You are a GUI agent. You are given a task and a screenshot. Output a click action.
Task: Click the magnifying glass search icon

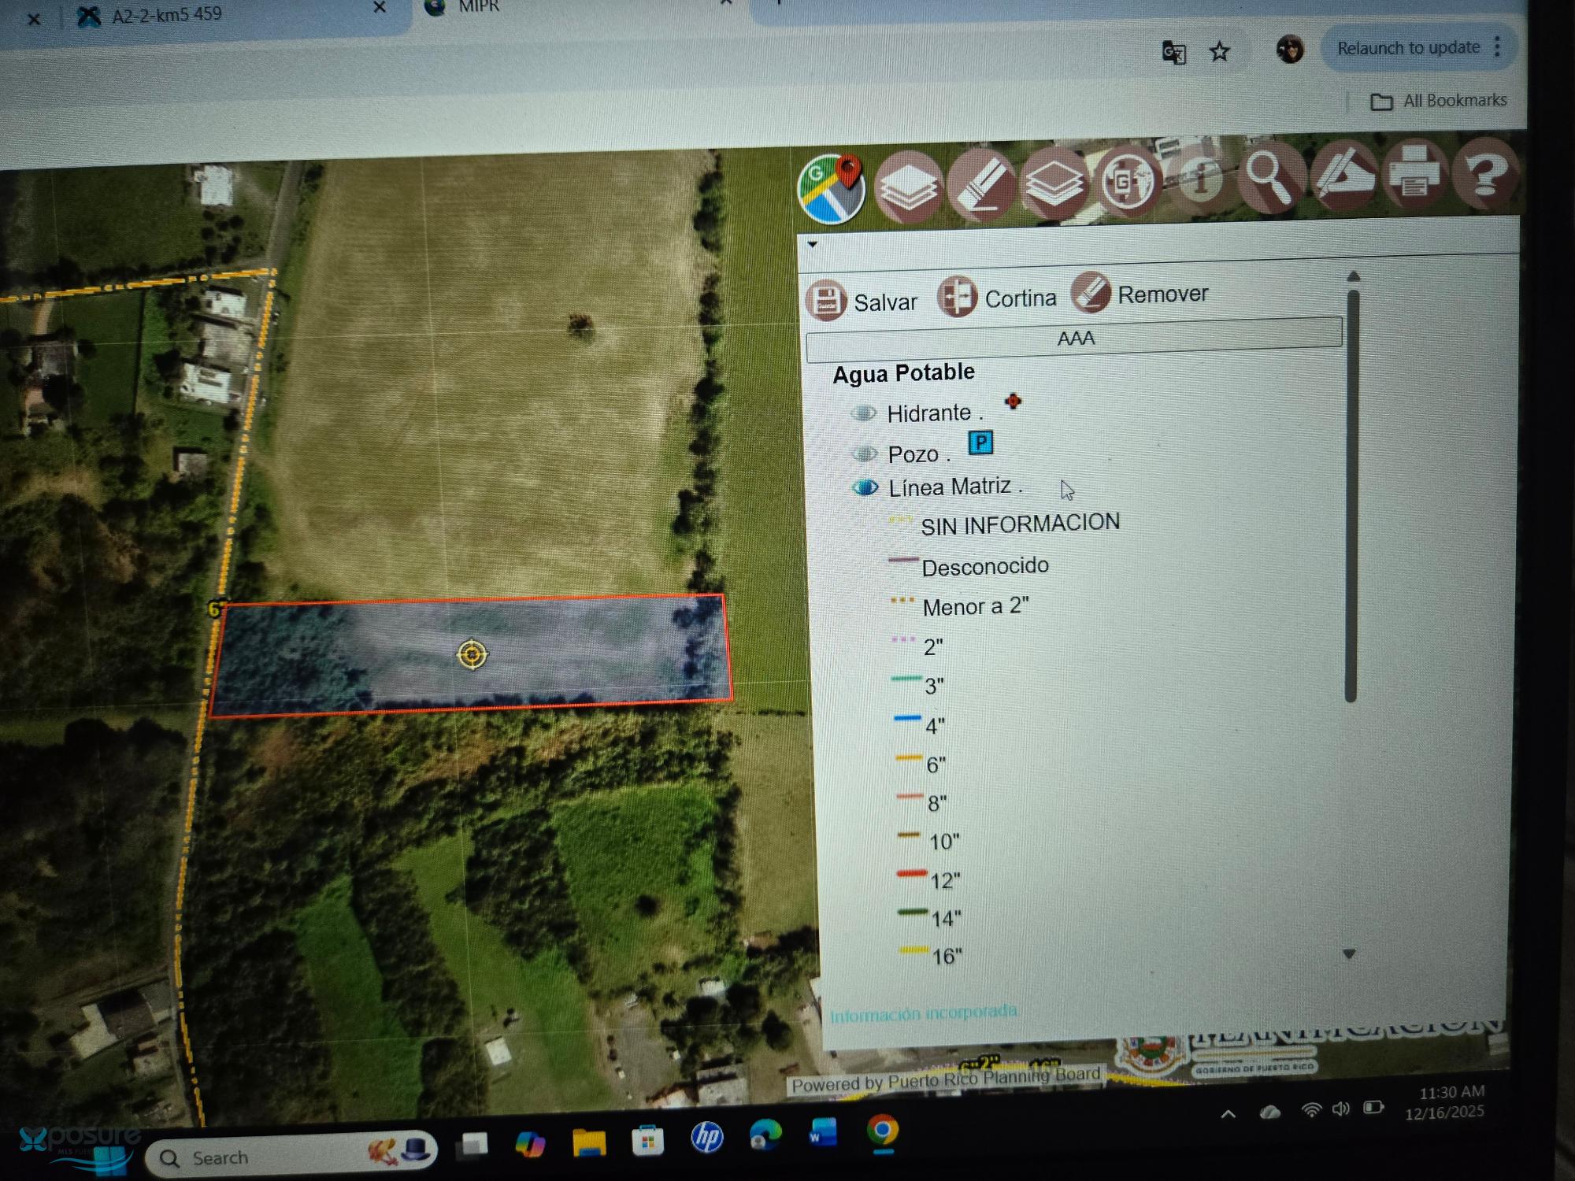[x=1269, y=176]
